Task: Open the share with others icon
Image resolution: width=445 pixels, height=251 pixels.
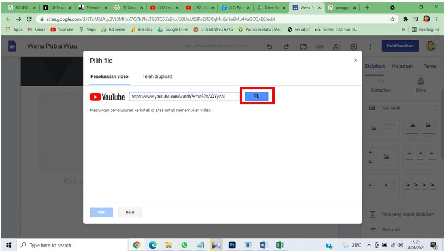Action: 337,47
